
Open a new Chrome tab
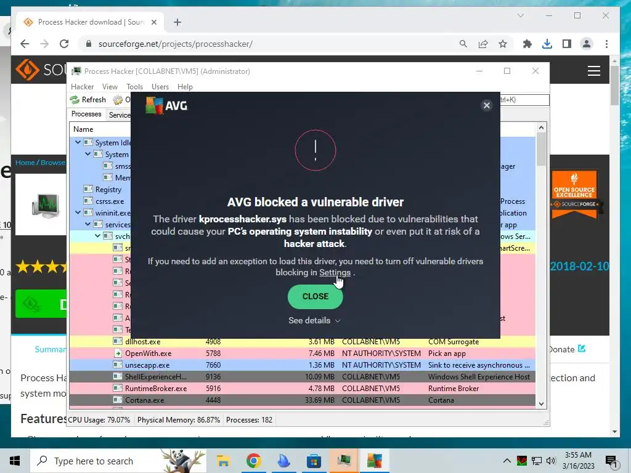coord(177,22)
